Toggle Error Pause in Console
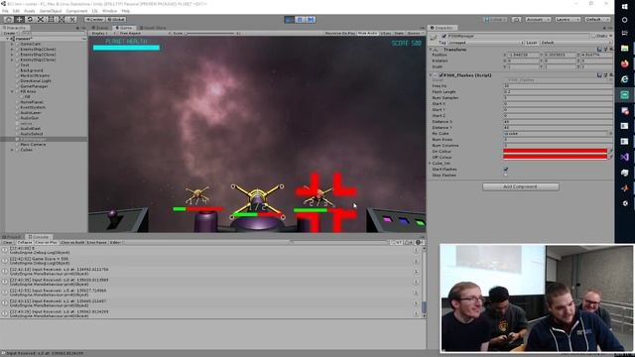 point(97,242)
